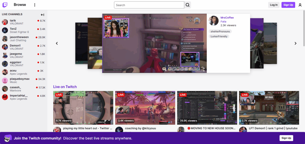Collapse the Live Channels sidebar
Screen dimensions: 305x144
point(42,15)
